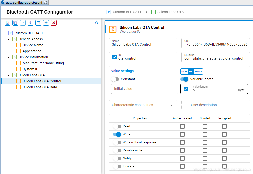This screenshot has width=253, height=174.
Task: Click the Silicon Labs OTA service icon in tree
Action: point(15,75)
